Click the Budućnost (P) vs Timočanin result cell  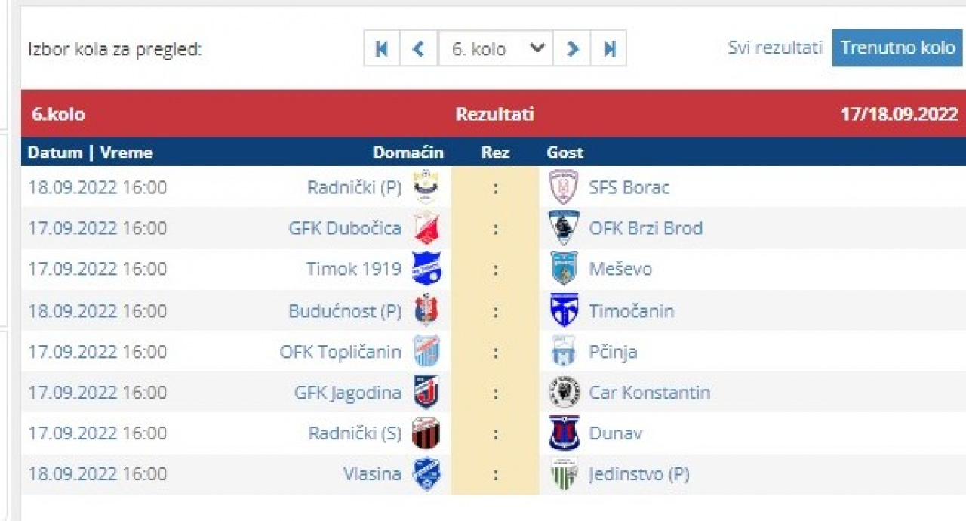(495, 311)
